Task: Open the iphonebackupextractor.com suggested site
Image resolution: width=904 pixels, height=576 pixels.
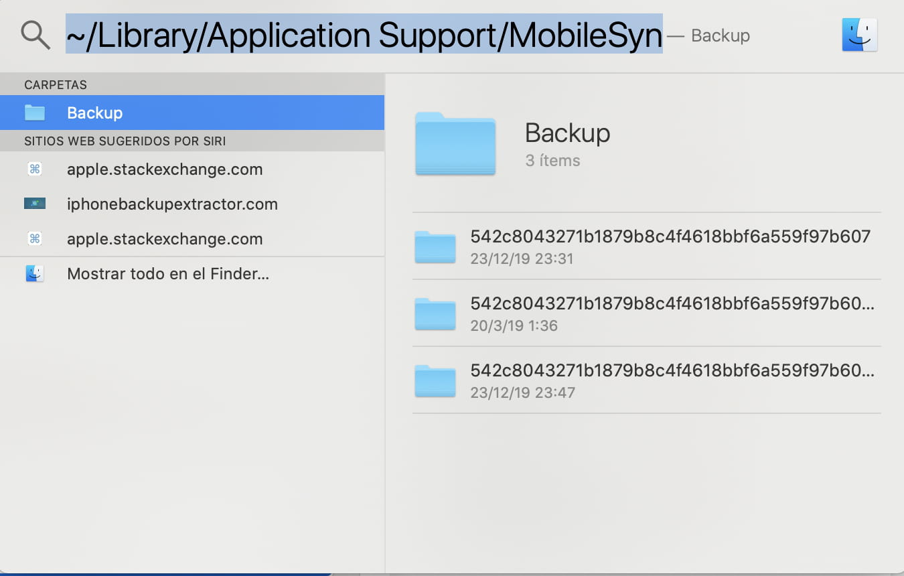Action: coord(172,204)
